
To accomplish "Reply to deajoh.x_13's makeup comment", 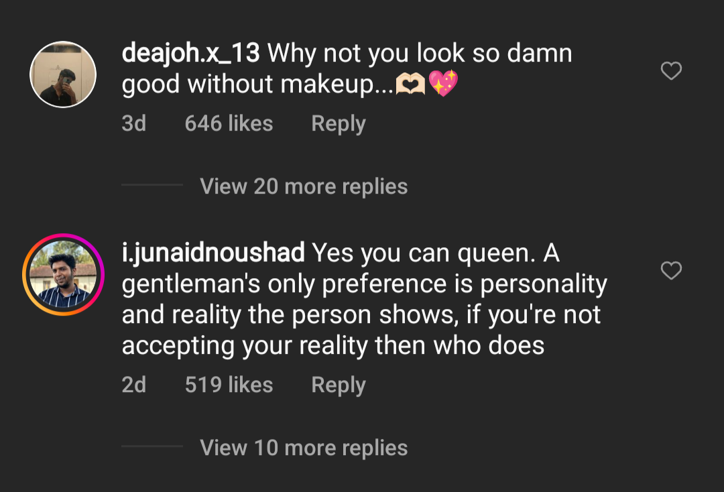I will pyautogui.click(x=339, y=124).
